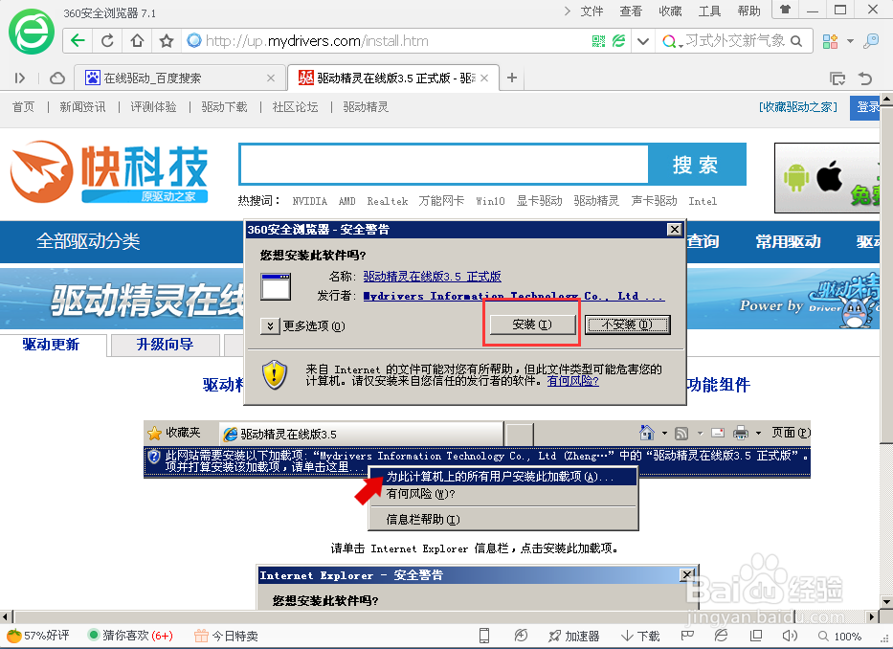The height and width of the screenshot is (649, 893).
Task: Click the 全部驱动分类 menu heading
Action: click(x=88, y=241)
